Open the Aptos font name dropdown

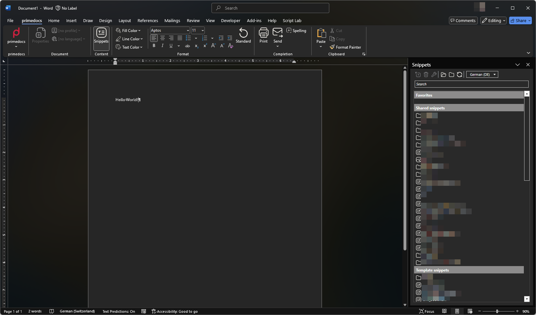[170, 30]
